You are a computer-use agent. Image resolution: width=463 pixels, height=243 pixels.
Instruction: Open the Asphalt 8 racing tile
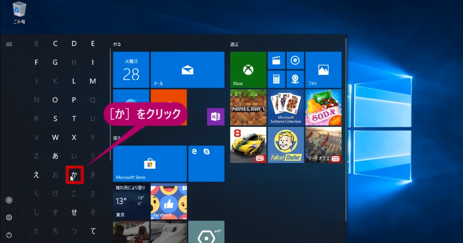coord(248,145)
